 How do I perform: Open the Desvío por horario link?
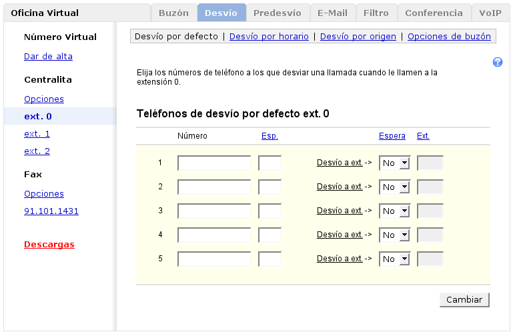pos(269,37)
